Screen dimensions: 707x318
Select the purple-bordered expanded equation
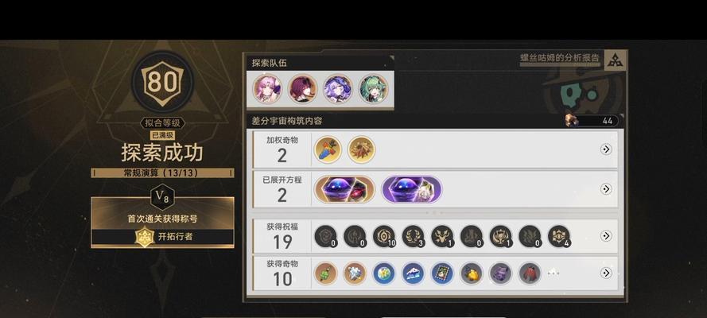tap(412, 189)
